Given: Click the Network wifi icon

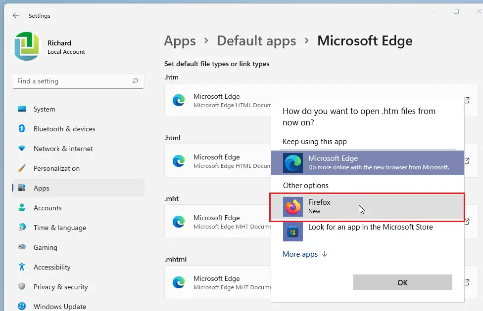Looking at the screenshot, I should click(x=22, y=148).
